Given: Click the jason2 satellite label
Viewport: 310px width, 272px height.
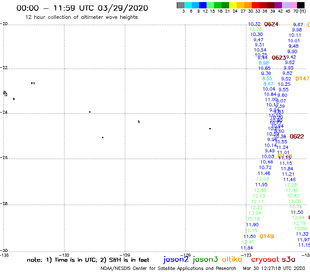Looking at the screenshot, I should [x=176, y=260].
